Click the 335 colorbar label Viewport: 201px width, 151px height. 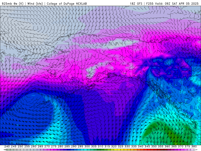tap(134, 146)
